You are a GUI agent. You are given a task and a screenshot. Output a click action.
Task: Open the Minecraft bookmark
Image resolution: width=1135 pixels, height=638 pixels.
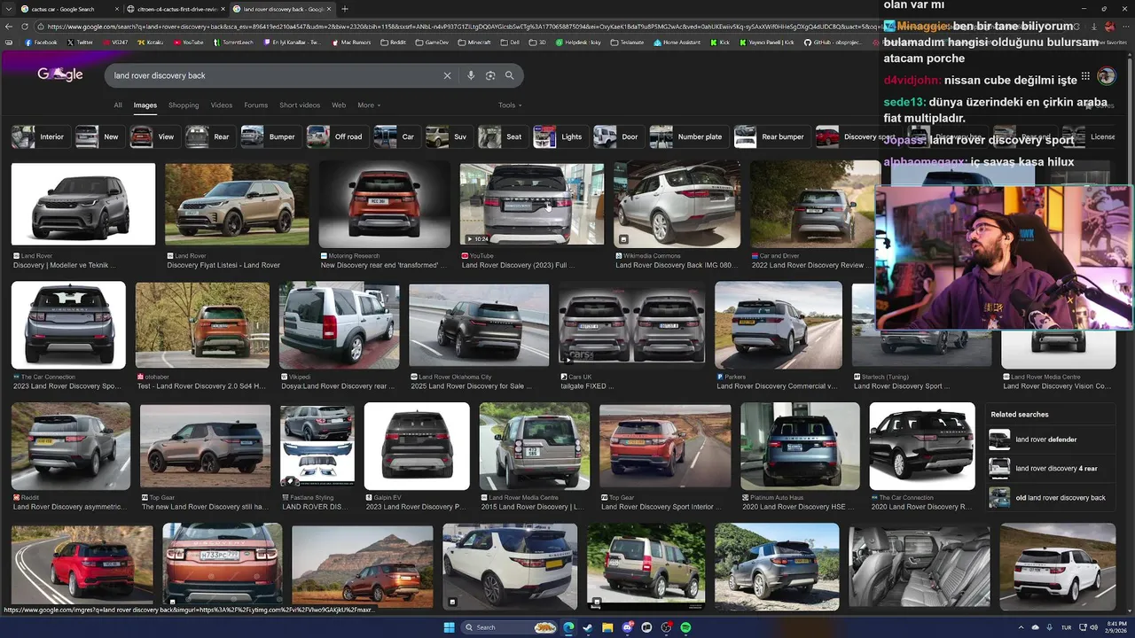pos(474,43)
